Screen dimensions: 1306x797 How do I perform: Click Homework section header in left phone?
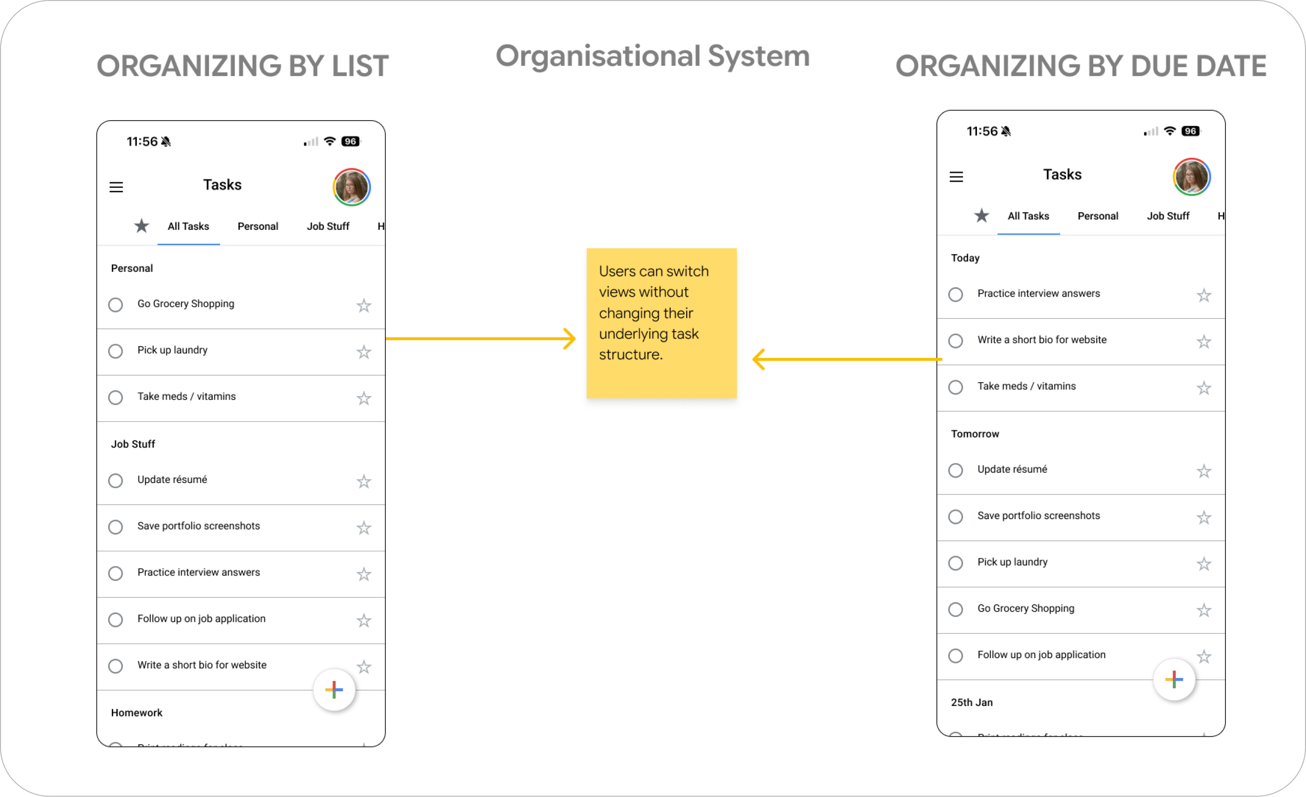137,713
